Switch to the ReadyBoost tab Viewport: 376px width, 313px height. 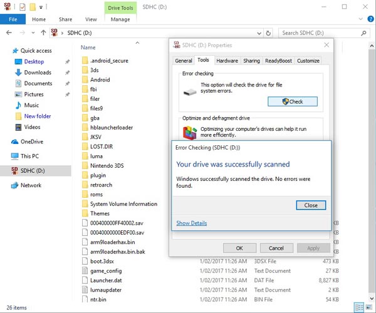pos(278,61)
